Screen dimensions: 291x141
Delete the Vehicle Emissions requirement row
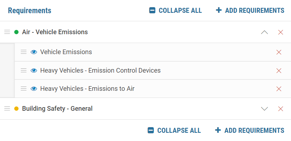tap(279, 52)
